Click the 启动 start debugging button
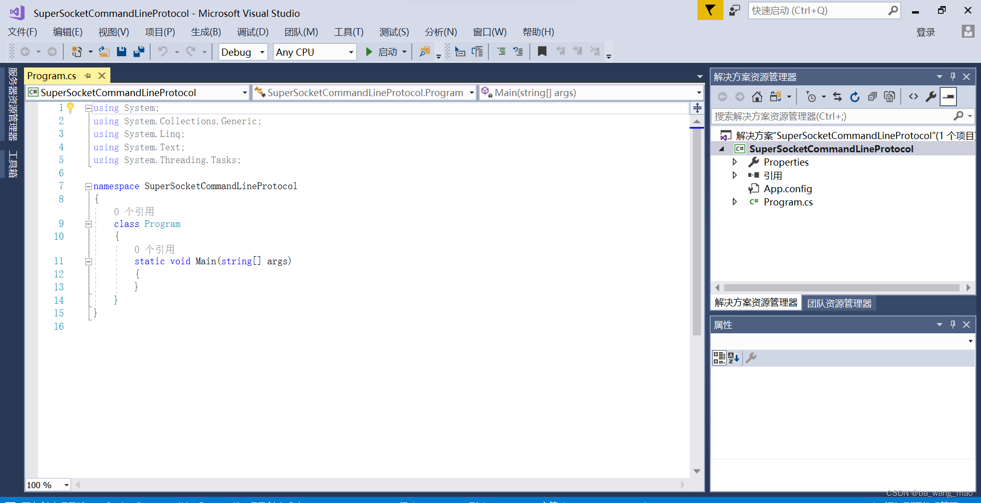Image resolution: width=981 pixels, height=503 pixels. coord(382,52)
